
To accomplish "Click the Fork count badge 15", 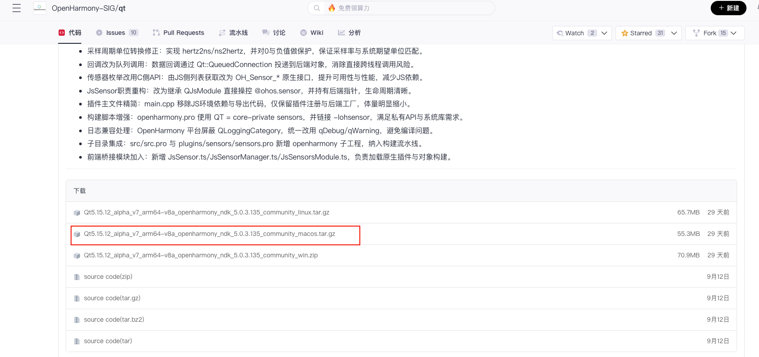I will (x=723, y=33).
